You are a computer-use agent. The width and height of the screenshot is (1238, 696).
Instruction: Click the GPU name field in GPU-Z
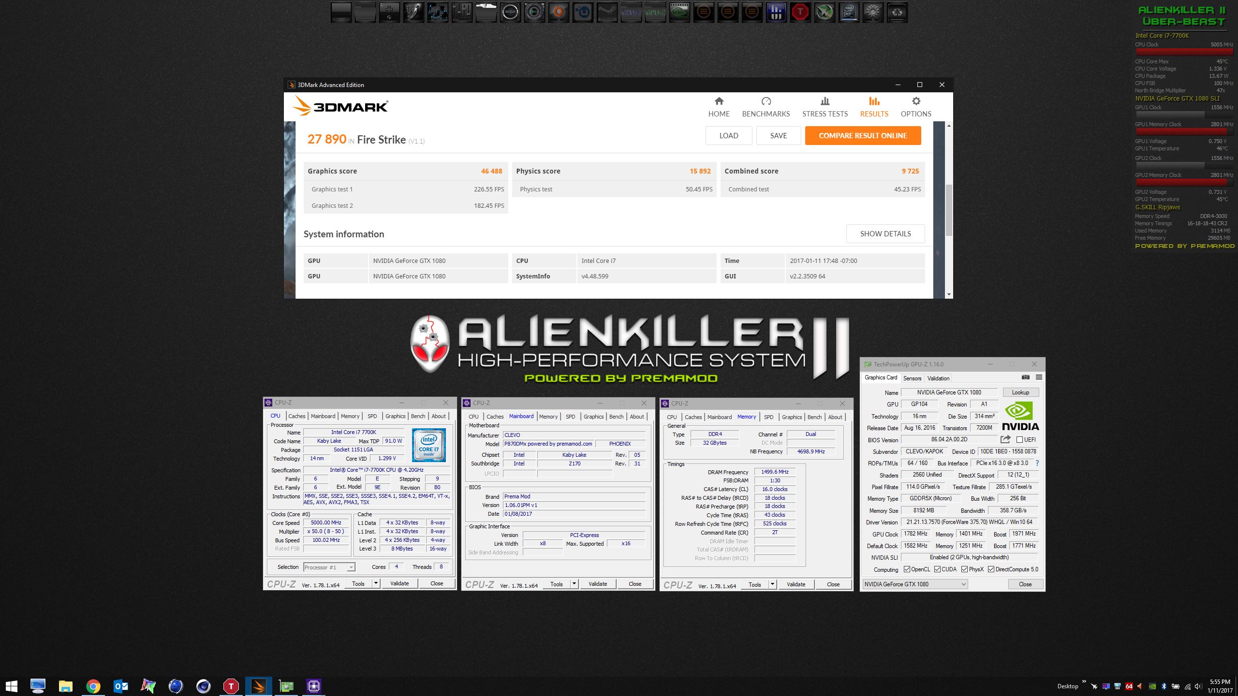(x=949, y=392)
